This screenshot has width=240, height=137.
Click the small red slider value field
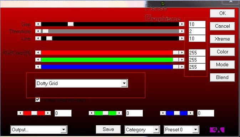pyautogui.click(x=63, y=113)
